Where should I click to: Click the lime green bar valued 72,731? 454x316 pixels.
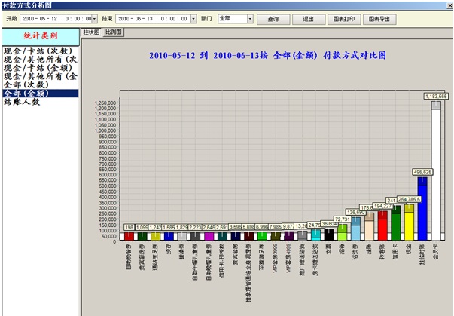coord(343,232)
